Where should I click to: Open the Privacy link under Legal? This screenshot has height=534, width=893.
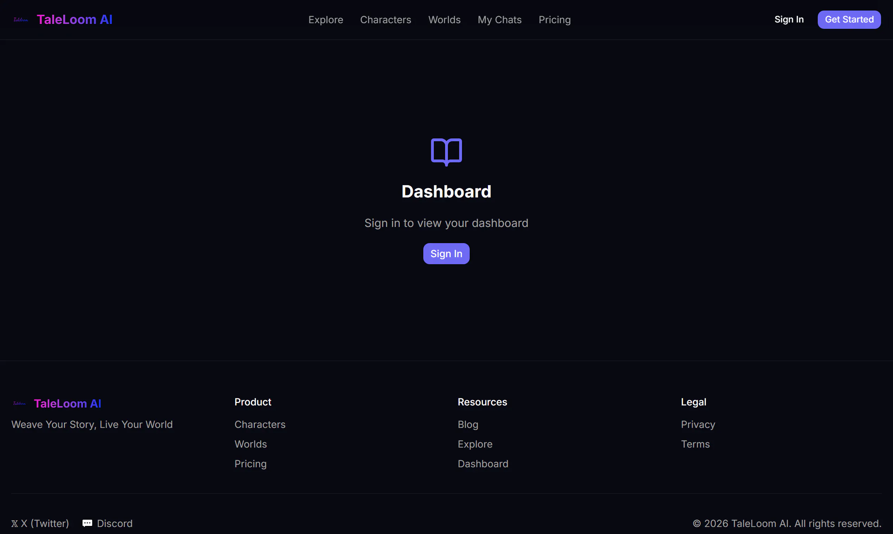(x=698, y=425)
